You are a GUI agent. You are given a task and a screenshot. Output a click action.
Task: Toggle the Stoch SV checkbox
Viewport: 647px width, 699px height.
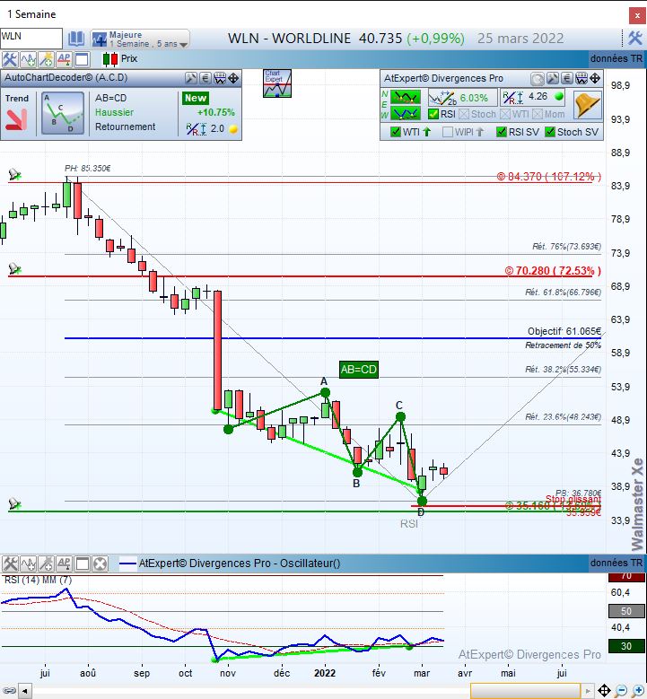550,132
